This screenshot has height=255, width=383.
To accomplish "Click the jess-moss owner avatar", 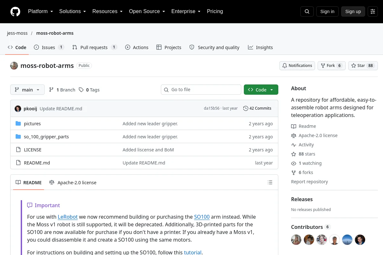I will pos(14,66).
